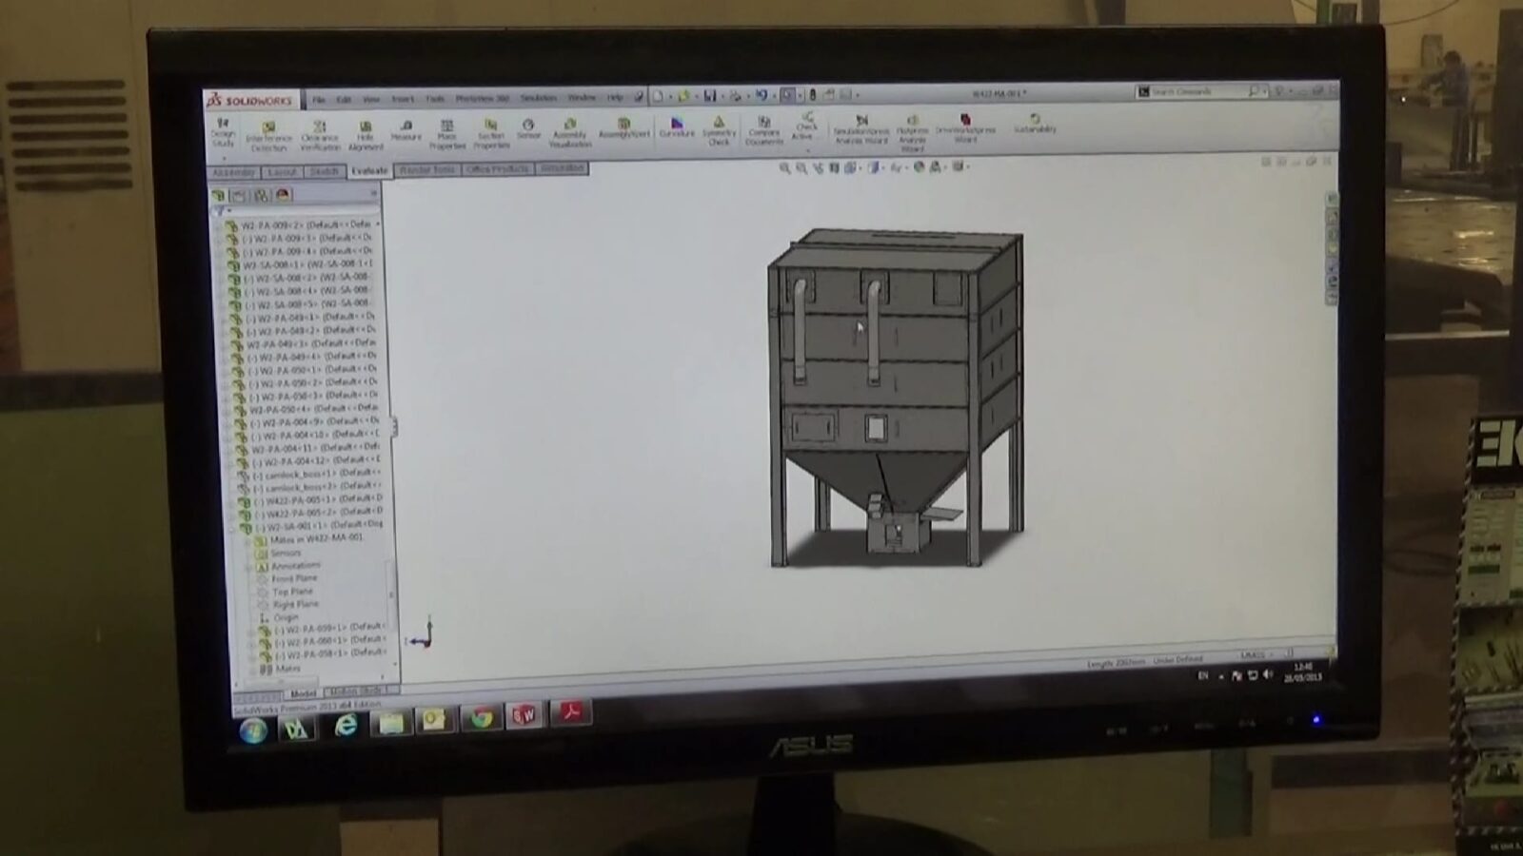Run Symmetry Check

[720, 130]
